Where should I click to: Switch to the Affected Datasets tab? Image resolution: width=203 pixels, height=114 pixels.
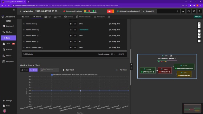pos(83,17)
